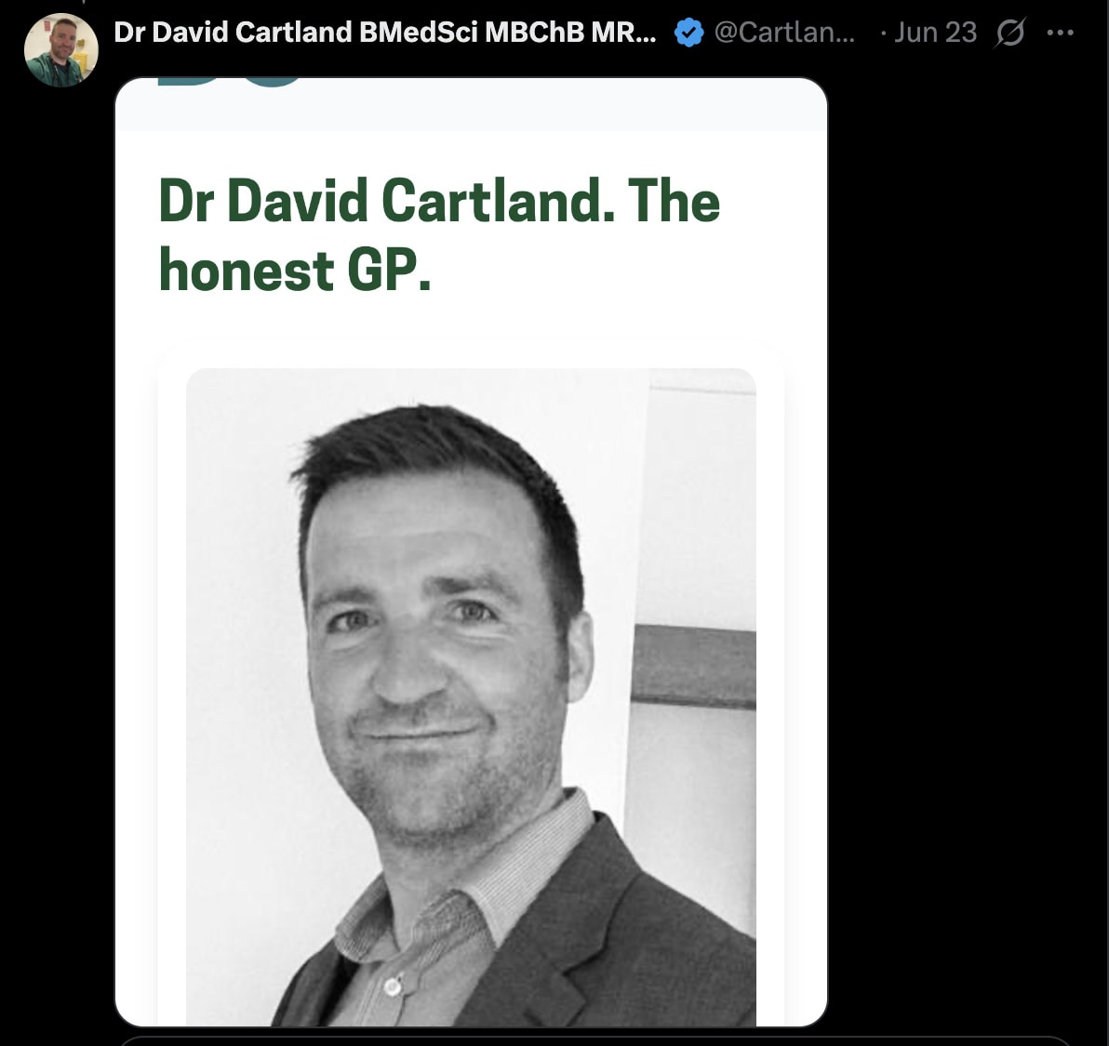
Task: Open the Jun 23 post timestamp
Action: click(935, 33)
